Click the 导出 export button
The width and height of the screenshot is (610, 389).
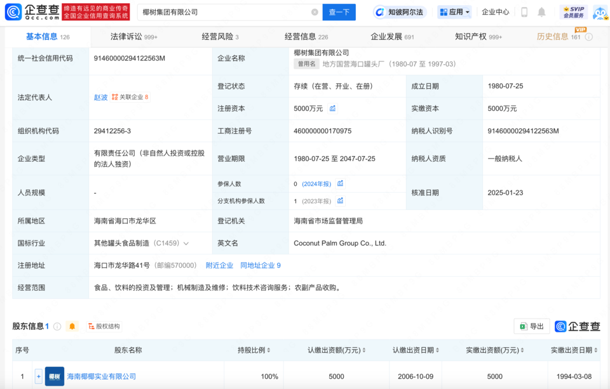pyautogui.click(x=532, y=326)
